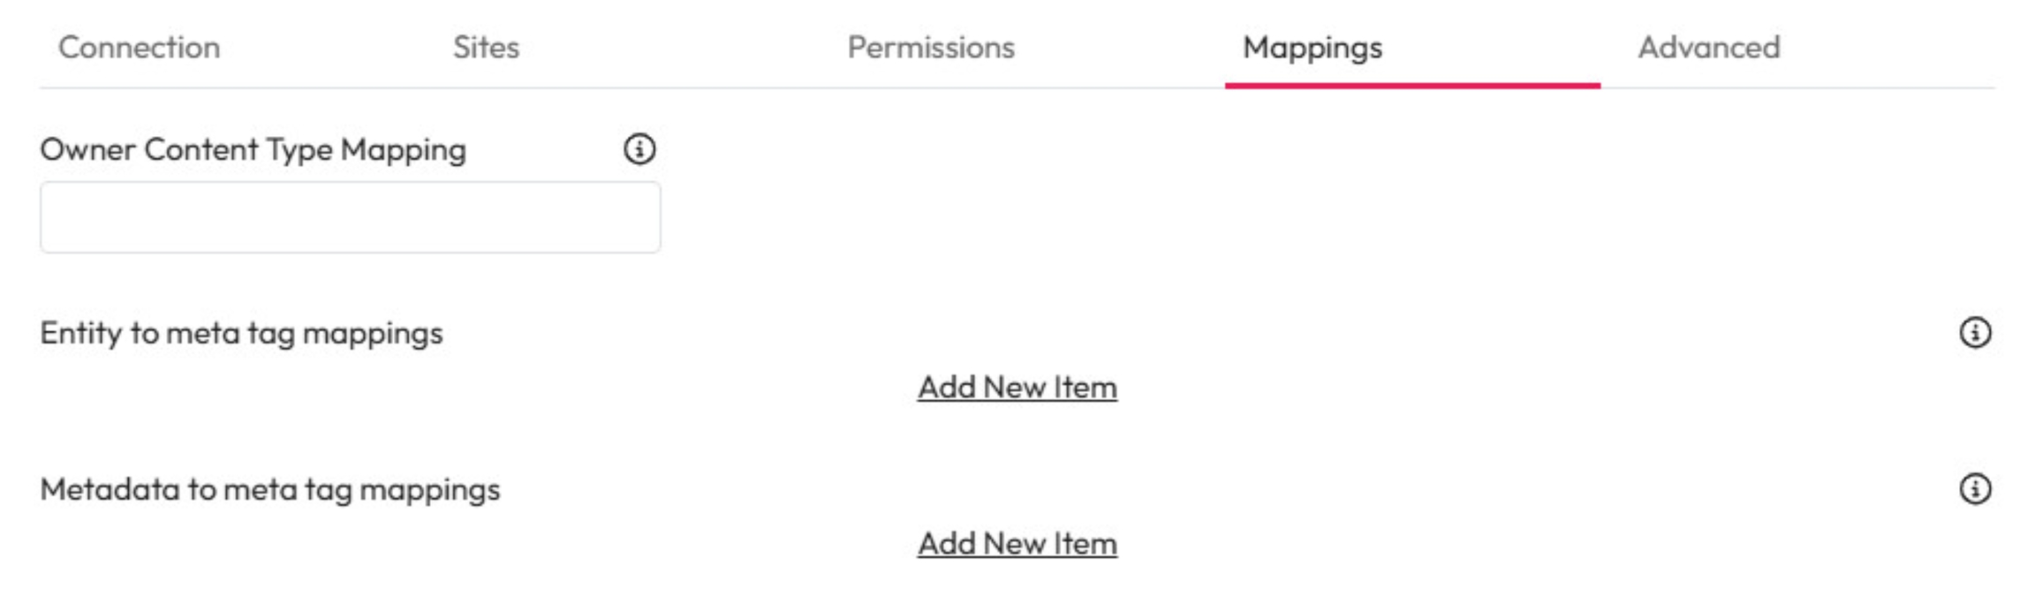Go to the Permissions tab

(931, 47)
